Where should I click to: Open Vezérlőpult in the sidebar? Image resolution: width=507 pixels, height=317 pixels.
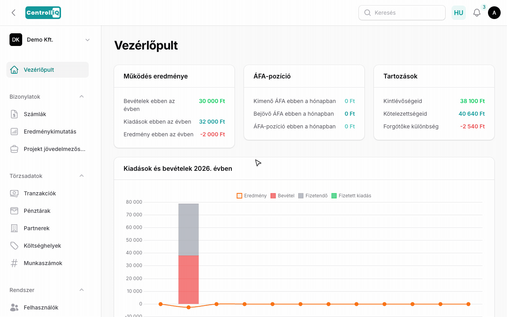pyautogui.click(x=48, y=70)
